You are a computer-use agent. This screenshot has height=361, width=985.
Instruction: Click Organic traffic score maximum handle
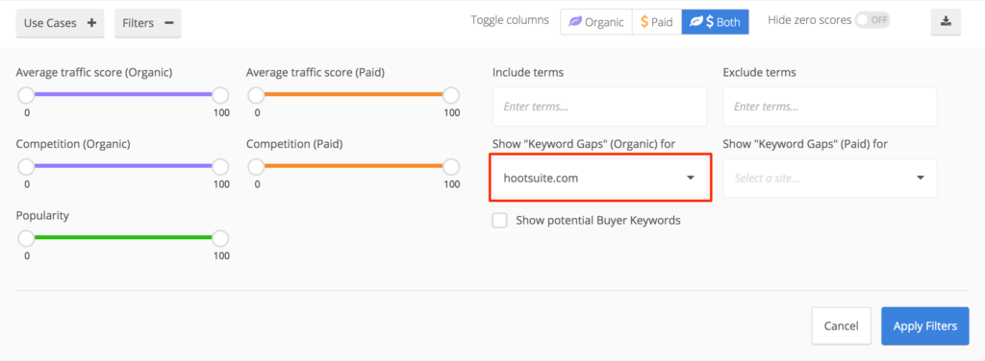[x=220, y=95]
